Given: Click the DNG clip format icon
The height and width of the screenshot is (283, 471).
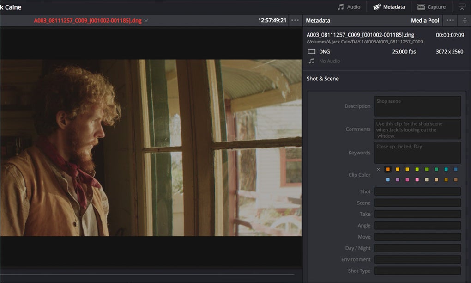Looking at the screenshot, I should pyautogui.click(x=311, y=51).
